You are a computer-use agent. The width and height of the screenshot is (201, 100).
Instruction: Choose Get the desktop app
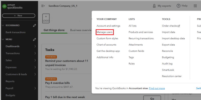(108, 51)
